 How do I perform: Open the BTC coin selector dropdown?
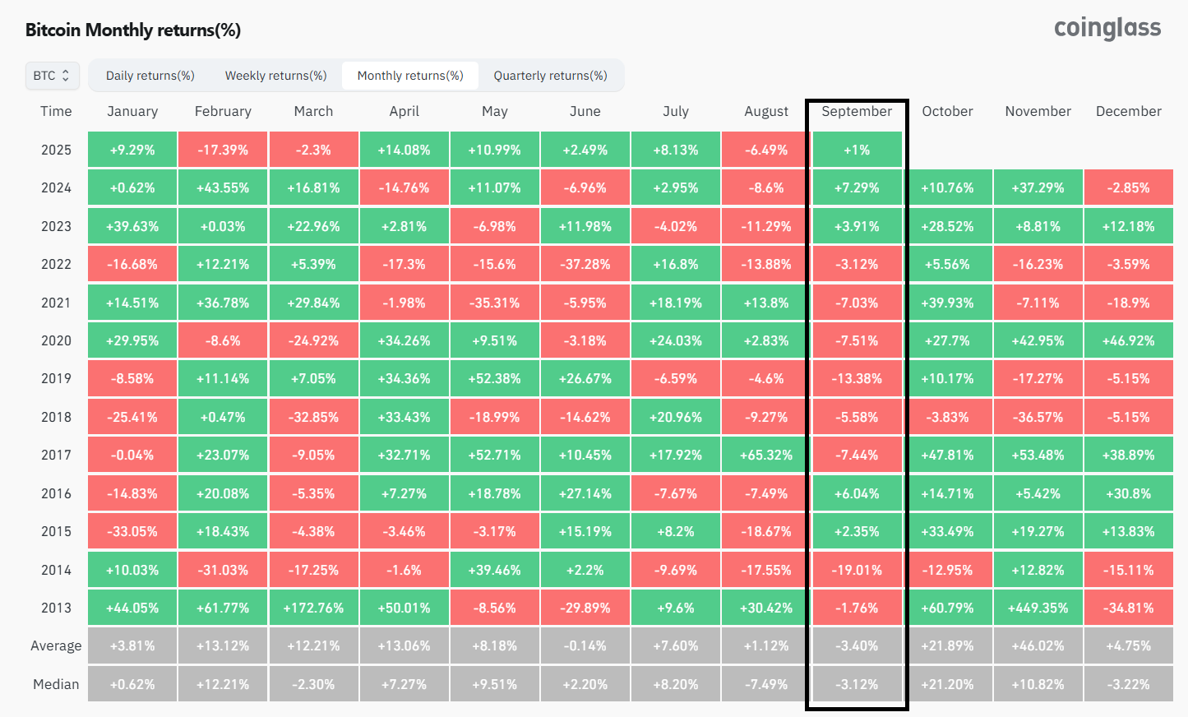tap(53, 76)
